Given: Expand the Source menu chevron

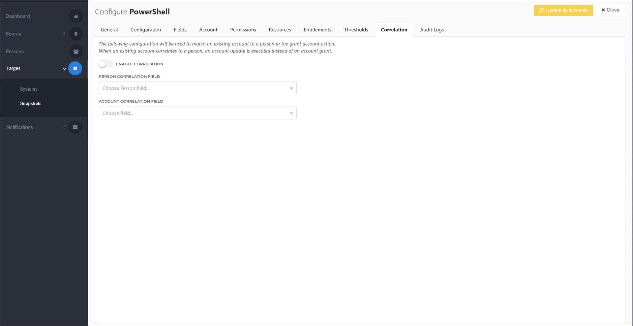Looking at the screenshot, I should pyautogui.click(x=64, y=34).
